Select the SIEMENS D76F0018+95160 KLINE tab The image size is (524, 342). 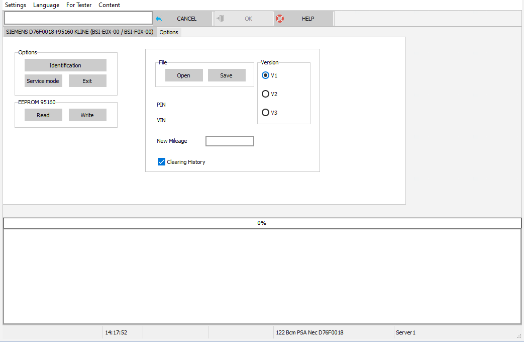pyautogui.click(x=79, y=32)
